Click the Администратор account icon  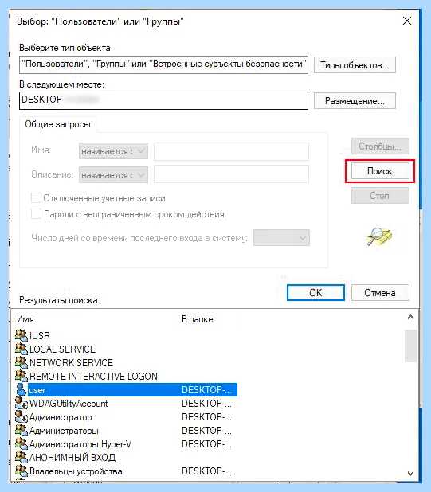tap(22, 416)
